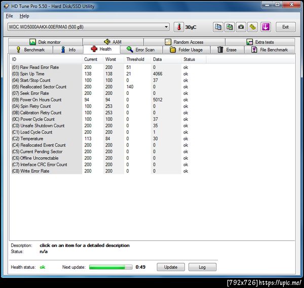Click the Update button
Image resolution: width=304 pixels, height=288 pixels.
tap(171, 267)
